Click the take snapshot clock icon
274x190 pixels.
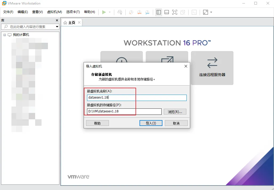131,12
